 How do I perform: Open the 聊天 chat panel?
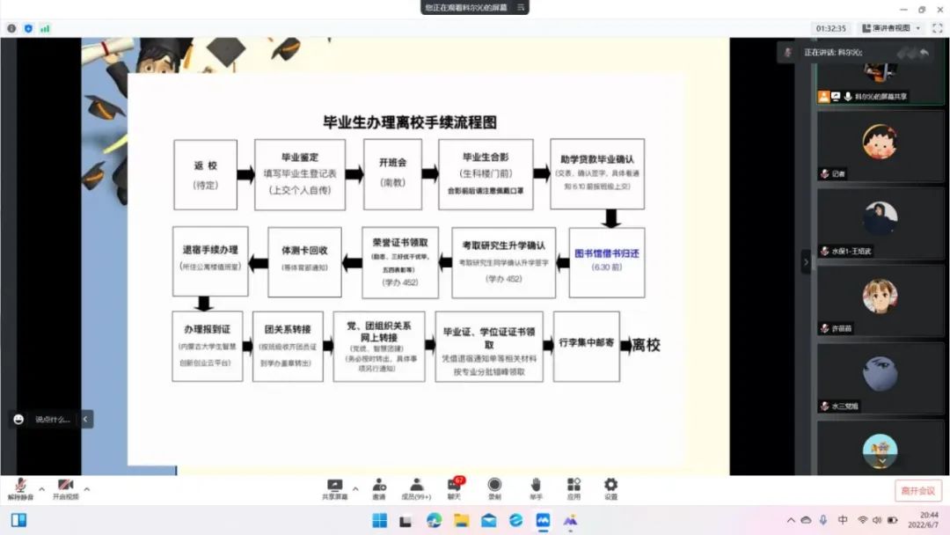click(x=455, y=488)
